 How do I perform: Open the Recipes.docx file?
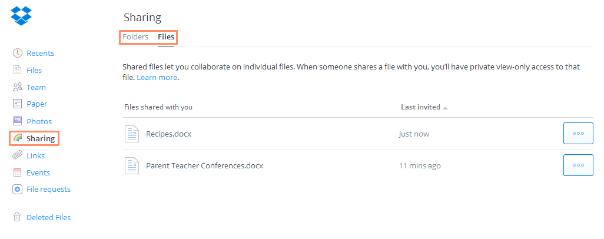click(168, 134)
